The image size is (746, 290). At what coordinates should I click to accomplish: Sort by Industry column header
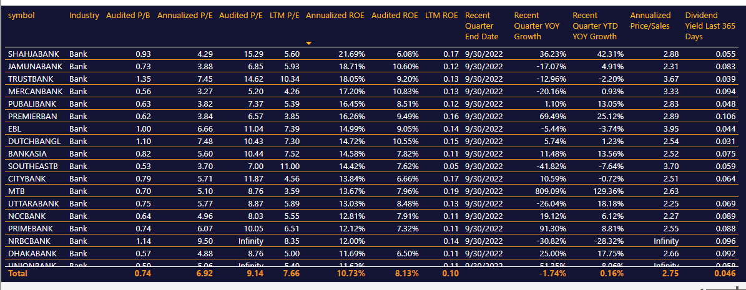click(x=84, y=15)
